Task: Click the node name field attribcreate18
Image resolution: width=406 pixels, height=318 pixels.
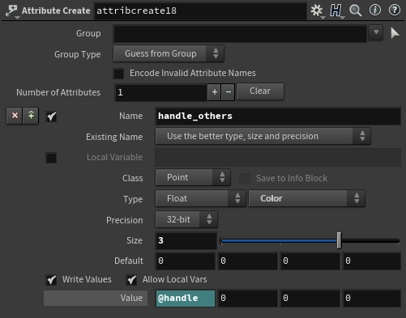Action: [x=200, y=11]
